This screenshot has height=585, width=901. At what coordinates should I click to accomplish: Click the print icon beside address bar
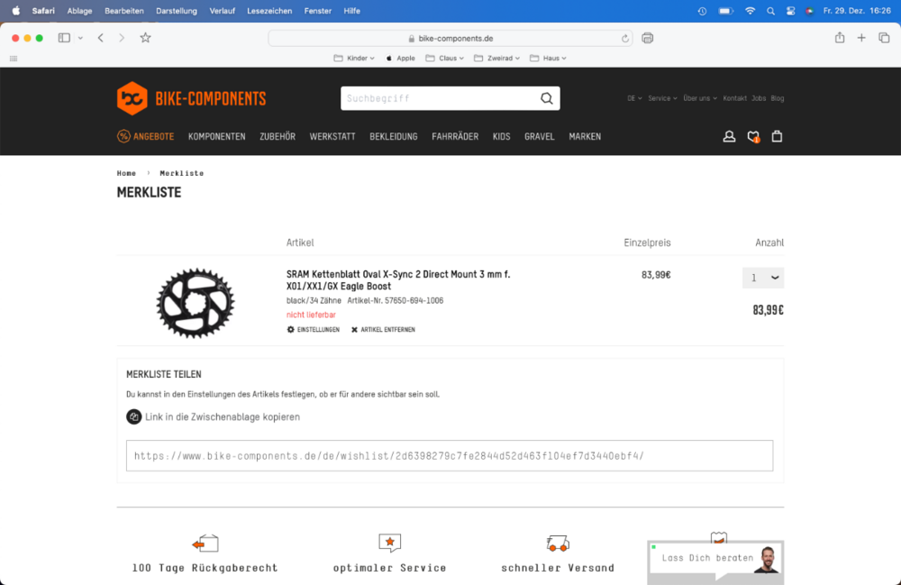tap(647, 38)
